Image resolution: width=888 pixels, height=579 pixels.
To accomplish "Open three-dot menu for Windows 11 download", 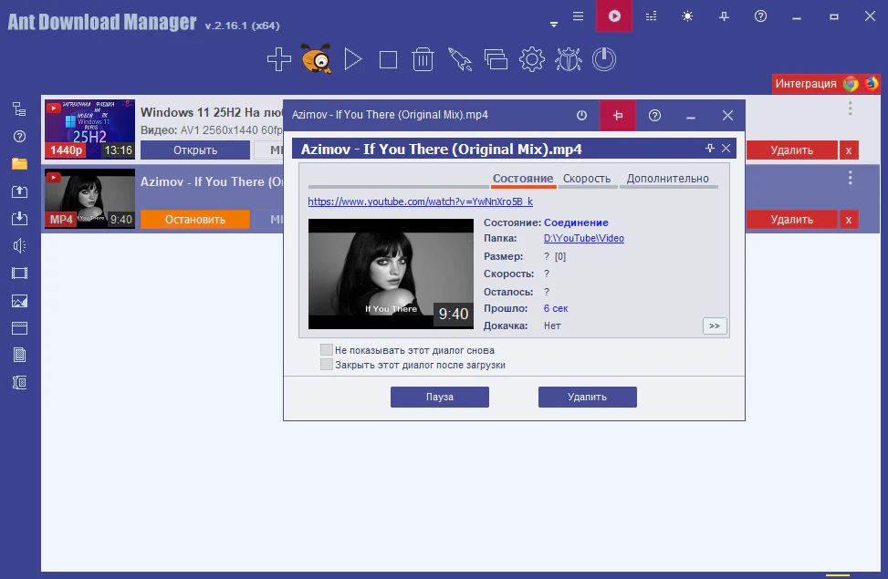I will coord(850,109).
